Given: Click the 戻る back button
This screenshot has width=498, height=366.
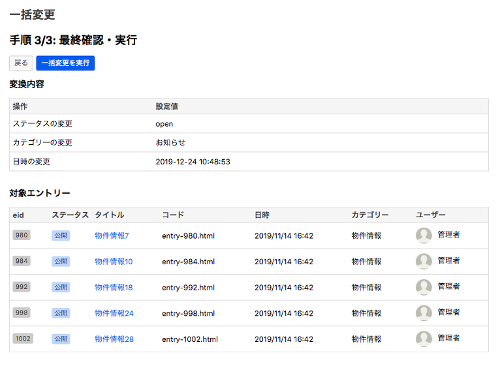Looking at the screenshot, I should coord(21,63).
